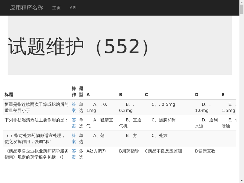Image resolution: width=244 pixels, height=183 pixels.
Task: Open the 应用程序名称 brand link
Action: pos(27,8)
